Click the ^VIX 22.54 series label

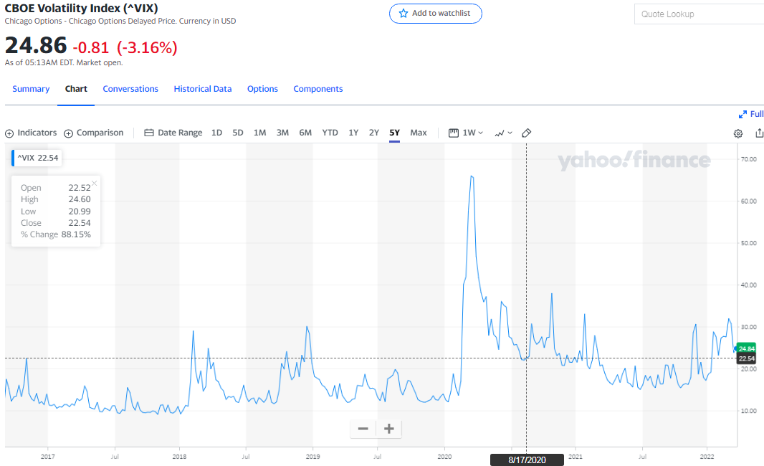click(x=37, y=158)
